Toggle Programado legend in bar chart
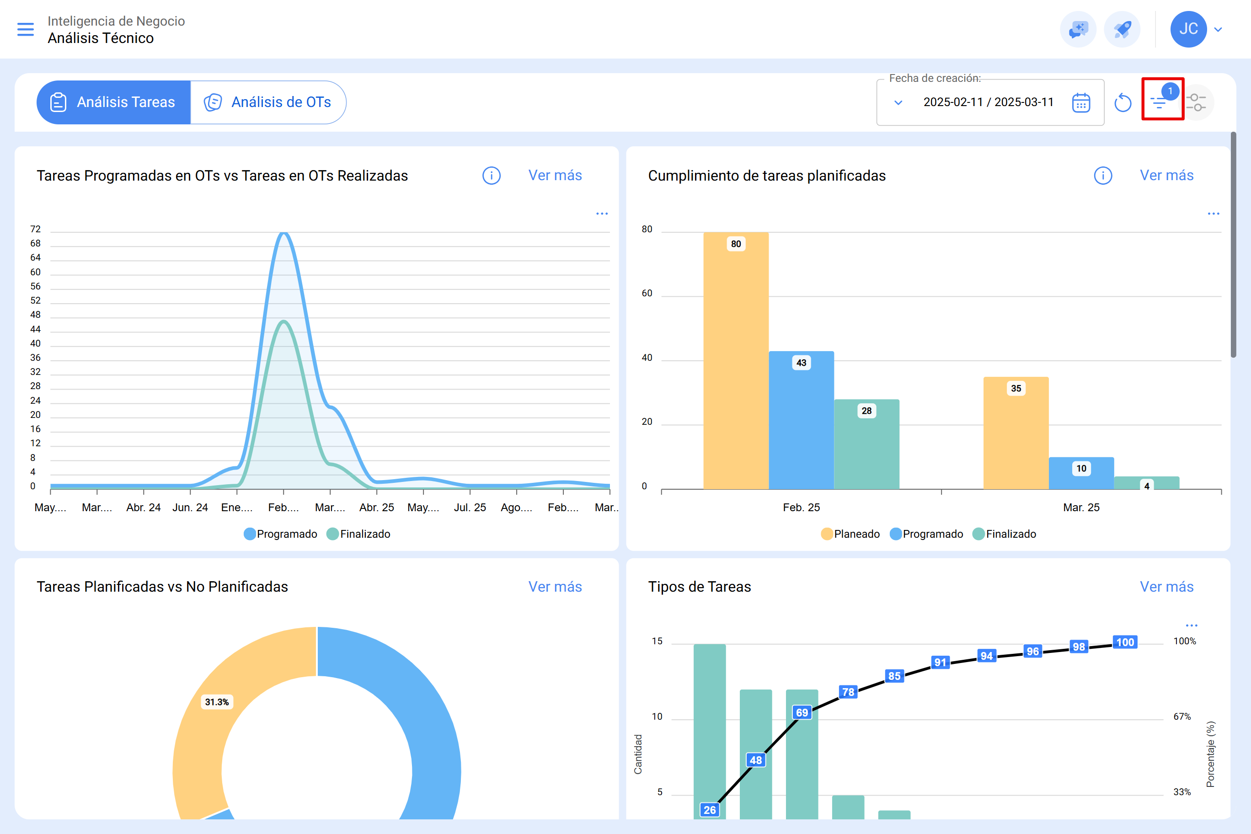The image size is (1251, 834). pos(926,534)
